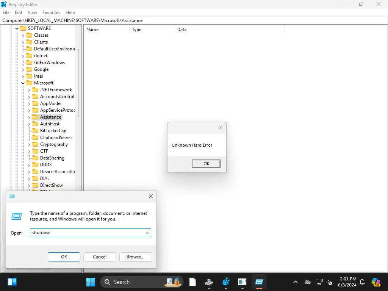Expand the Cryptography key
This screenshot has width=388, height=291.
(29, 144)
